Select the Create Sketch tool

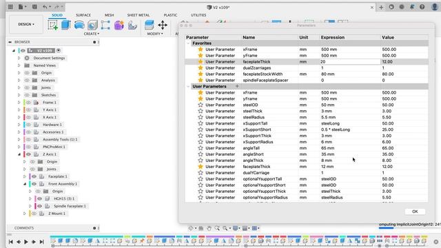tap(53, 25)
